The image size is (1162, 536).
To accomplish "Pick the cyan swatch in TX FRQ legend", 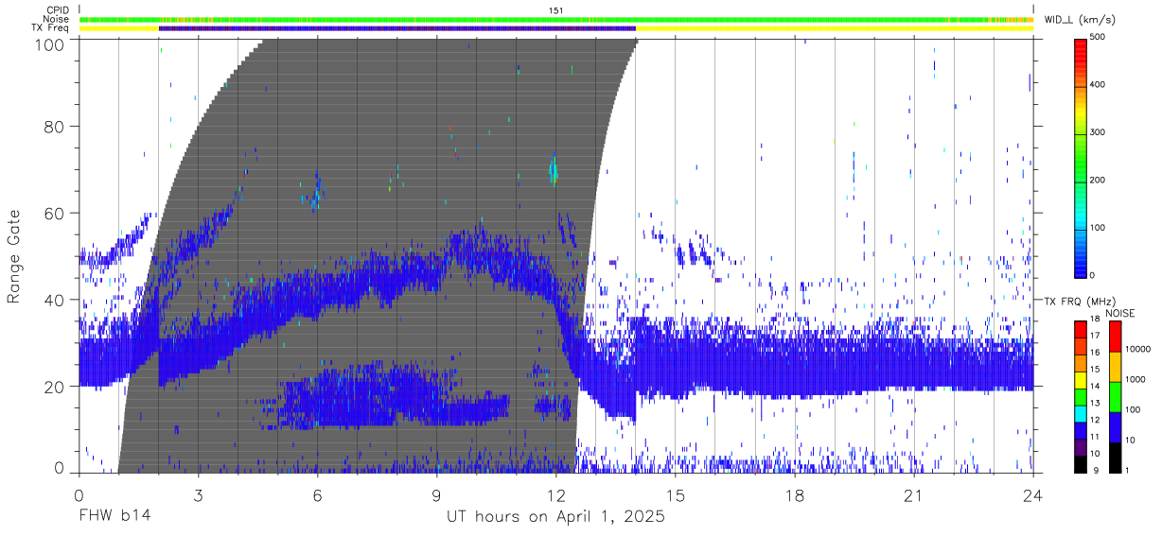I will coord(1082,413).
